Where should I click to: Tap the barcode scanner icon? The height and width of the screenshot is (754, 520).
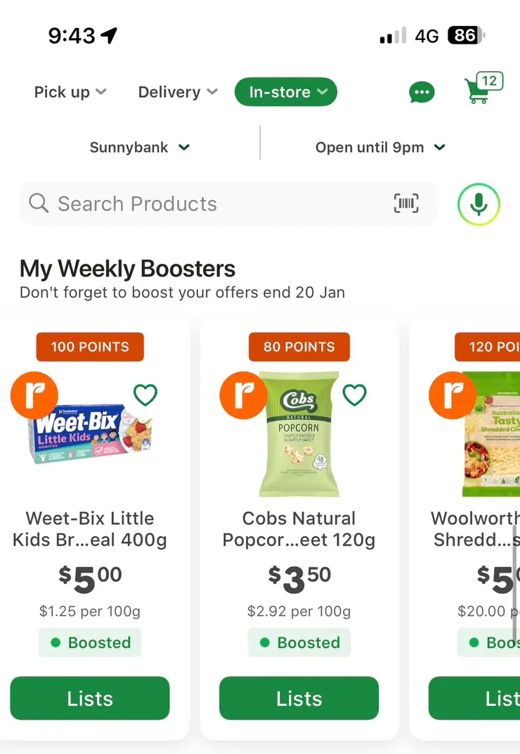(406, 204)
